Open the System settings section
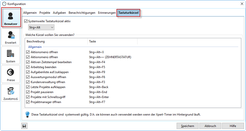This screenshot has height=131, width=246. [x=10, y=55]
